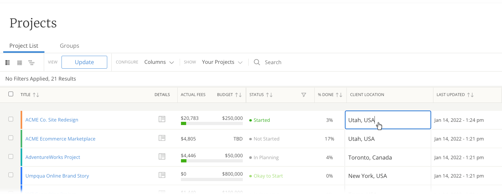Select the ACME Ecommerce Marketplace checkbox

(x=11, y=138)
